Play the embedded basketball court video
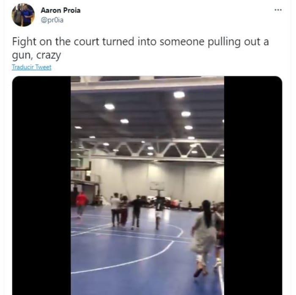The image size is (296, 295). click(147, 185)
